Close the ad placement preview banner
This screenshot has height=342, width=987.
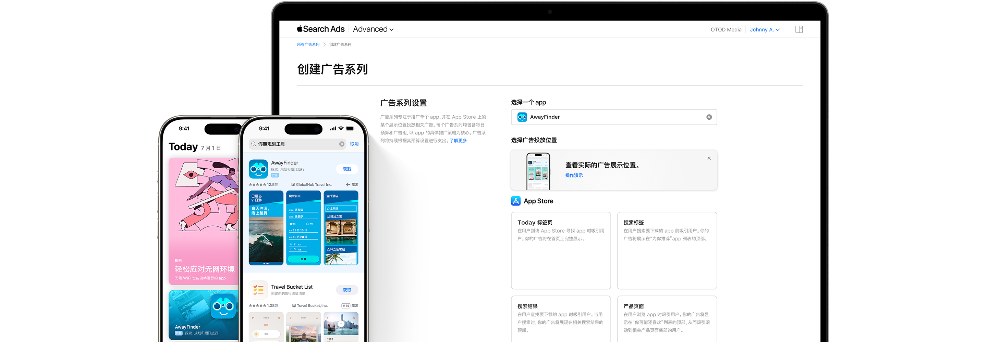(709, 158)
